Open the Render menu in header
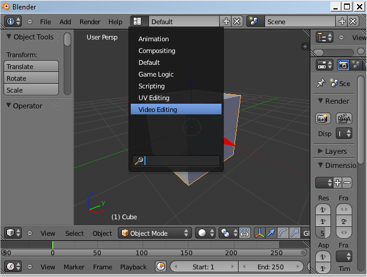The image size is (367, 277). 90,22
